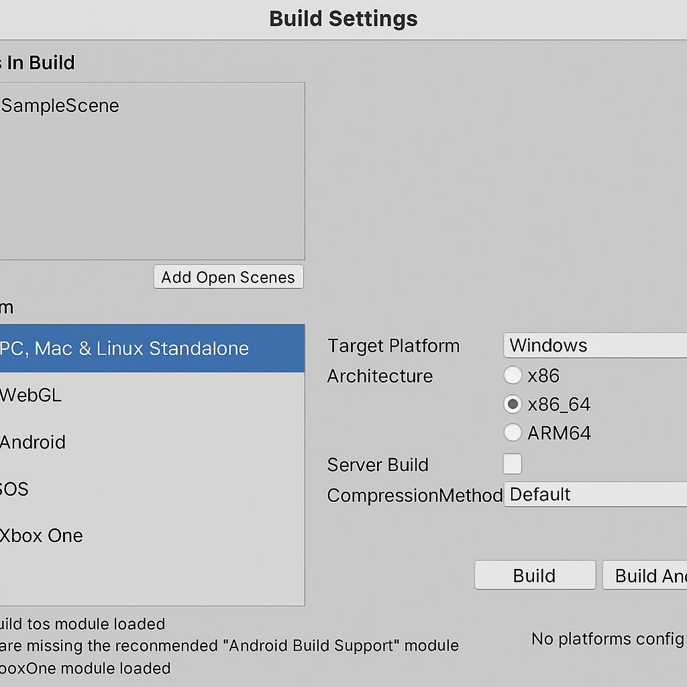
Task: Select PC, Mac & Linux Standalone platform
Action: (124, 348)
